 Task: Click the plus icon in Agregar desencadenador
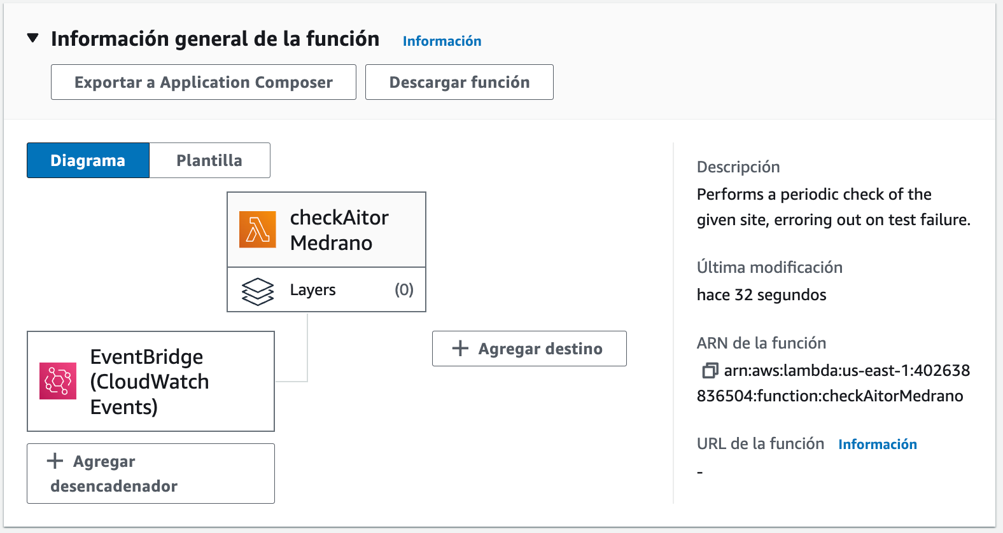(x=55, y=460)
